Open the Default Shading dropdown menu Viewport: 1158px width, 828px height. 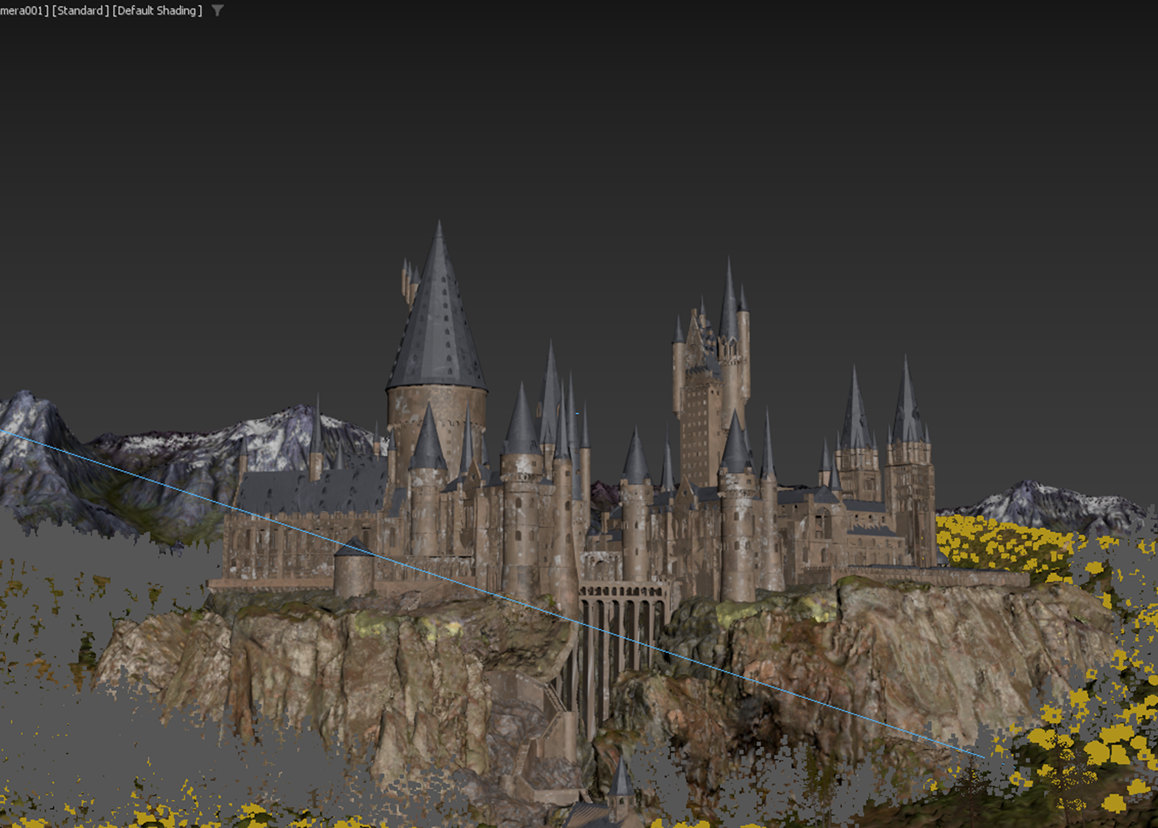click(157, 11)
